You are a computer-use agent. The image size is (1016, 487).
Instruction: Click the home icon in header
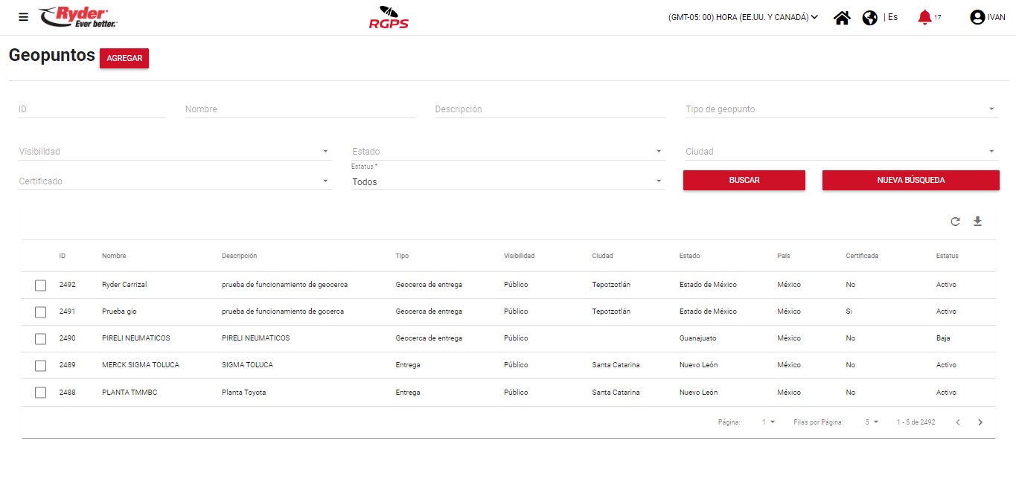coord(842,18)
